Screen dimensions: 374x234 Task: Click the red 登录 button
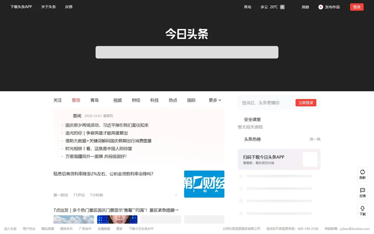[x=356, y=7]
